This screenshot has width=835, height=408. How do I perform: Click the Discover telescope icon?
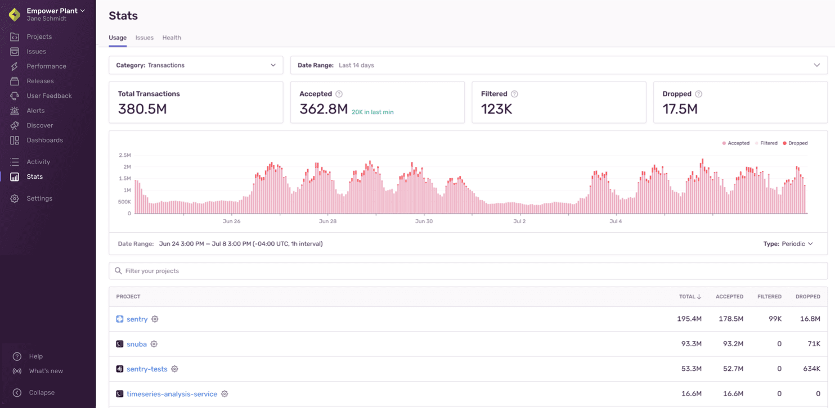click(x=15, y=125)
